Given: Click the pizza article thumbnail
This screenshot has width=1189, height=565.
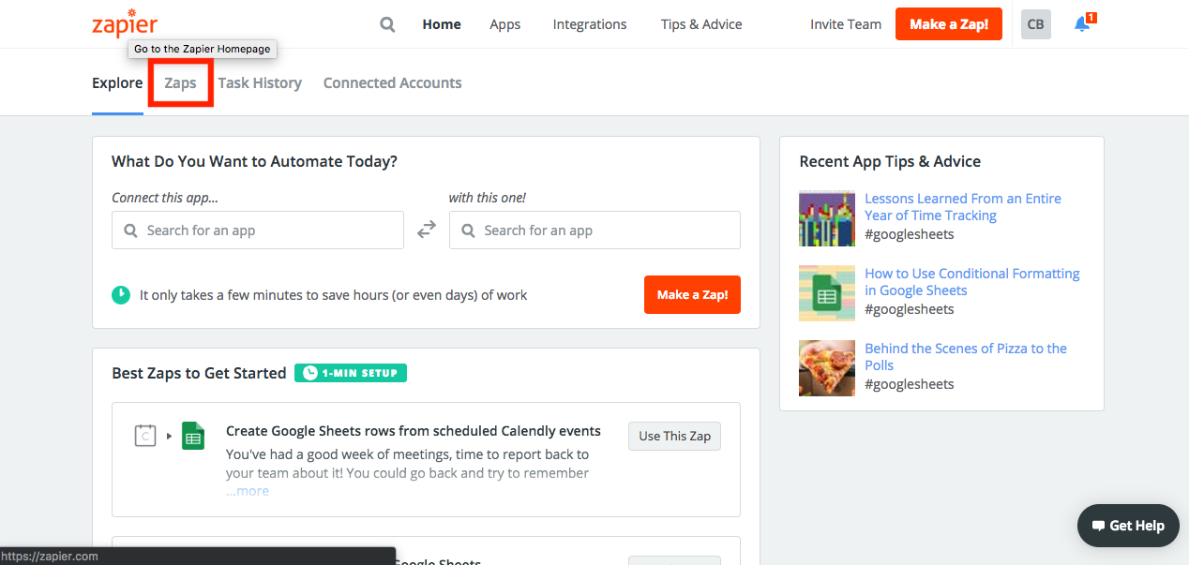Looking at the screenshot, I should click(x=827, y=368).
